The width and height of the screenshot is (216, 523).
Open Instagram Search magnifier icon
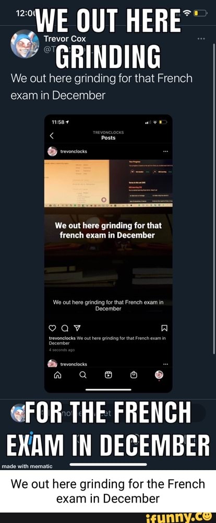click(x=83, y=375)
